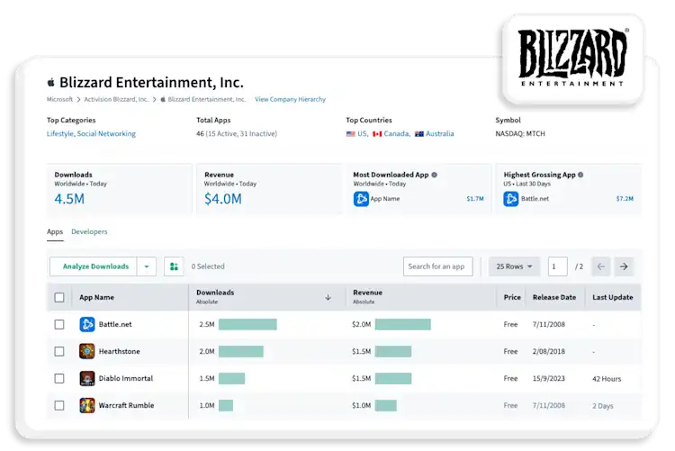Switch to the Developers tab
Screen dimensions: 675x451
89,231
